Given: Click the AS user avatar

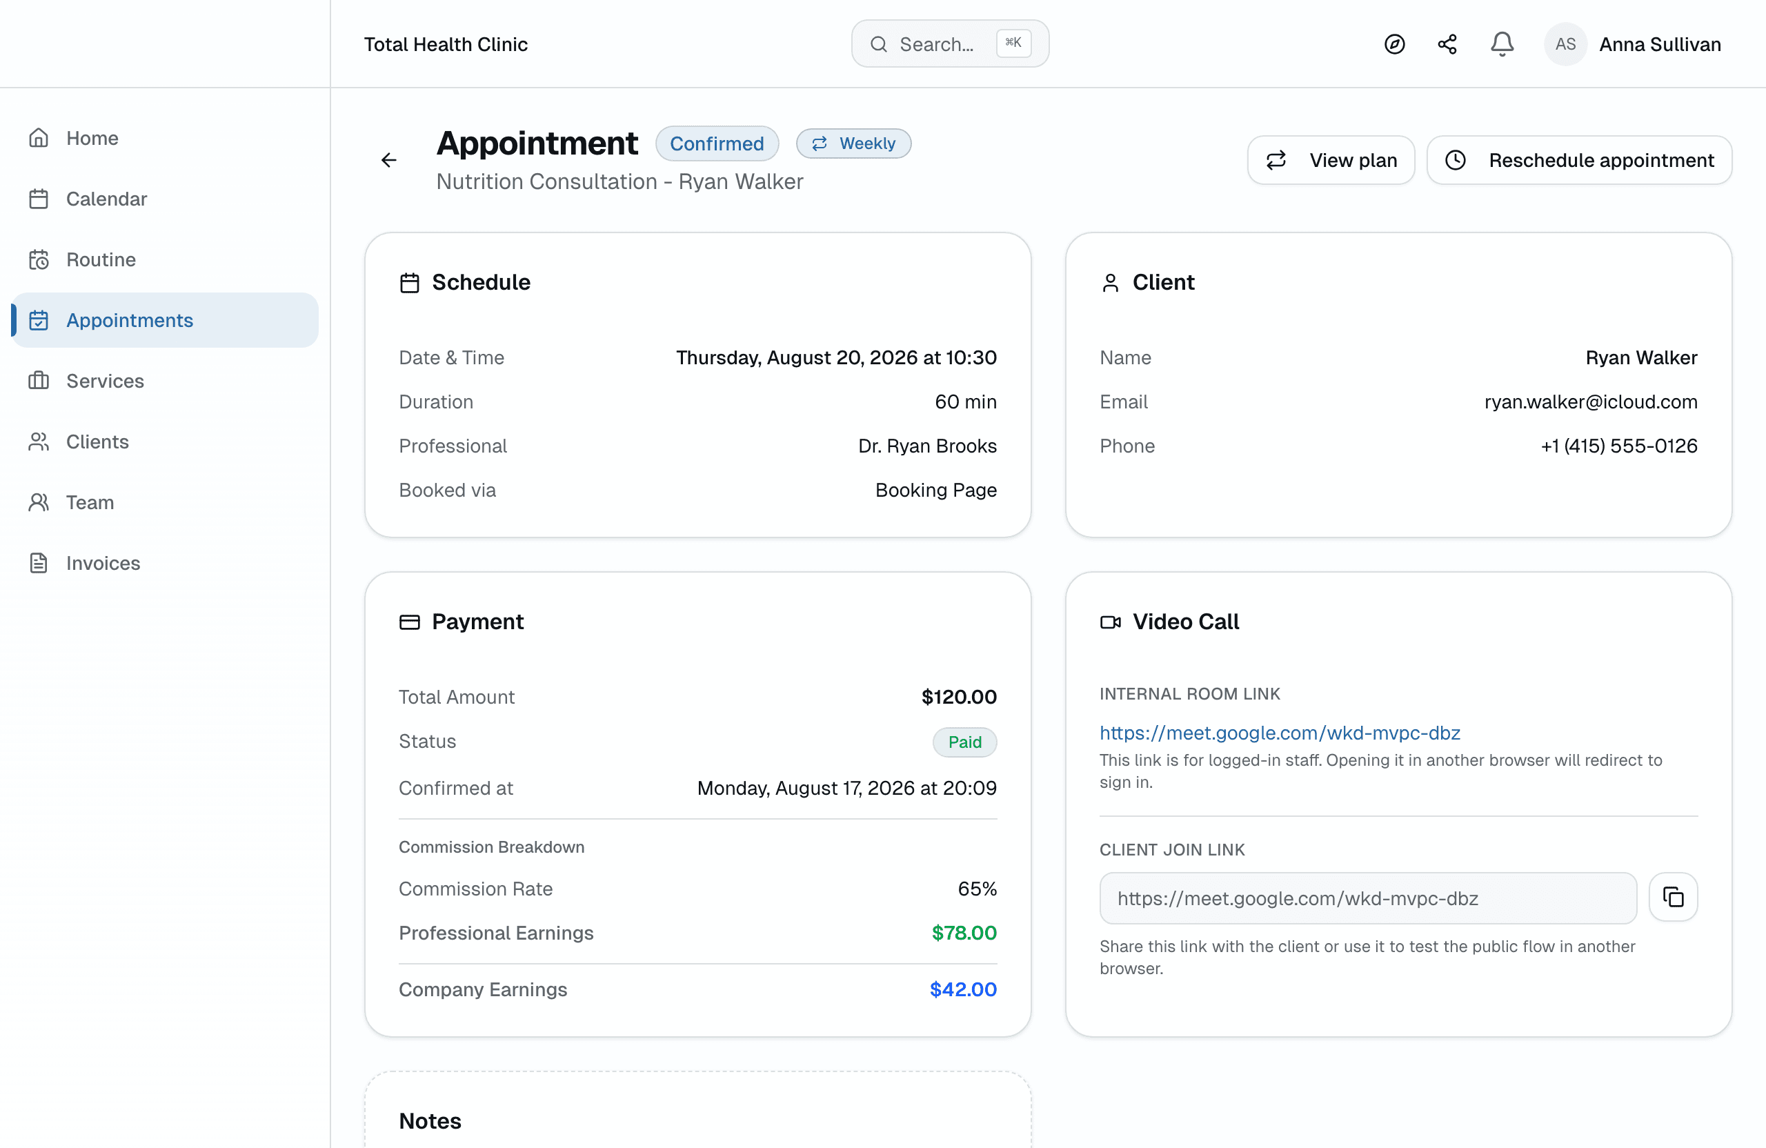Looking at the screenshot, I should pos(1565,45).
